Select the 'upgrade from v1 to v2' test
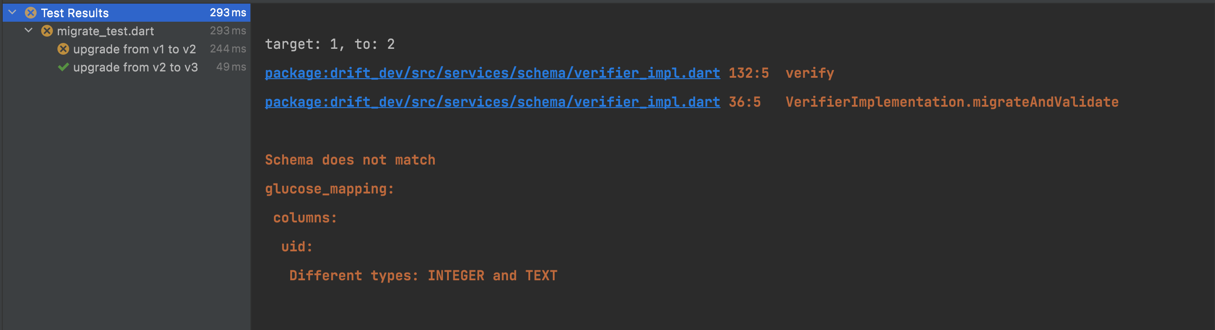Viewport: 1215px width, 330px height. click(135, 48)
